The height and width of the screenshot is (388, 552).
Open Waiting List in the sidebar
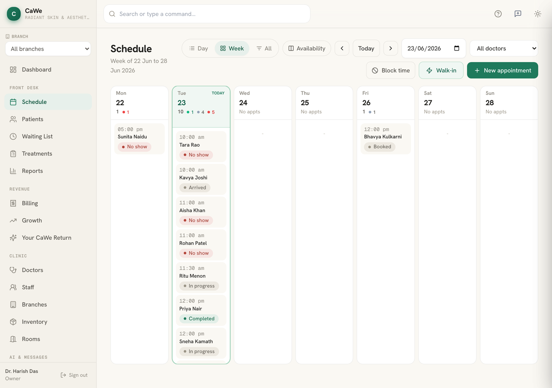tap(48, 136)
